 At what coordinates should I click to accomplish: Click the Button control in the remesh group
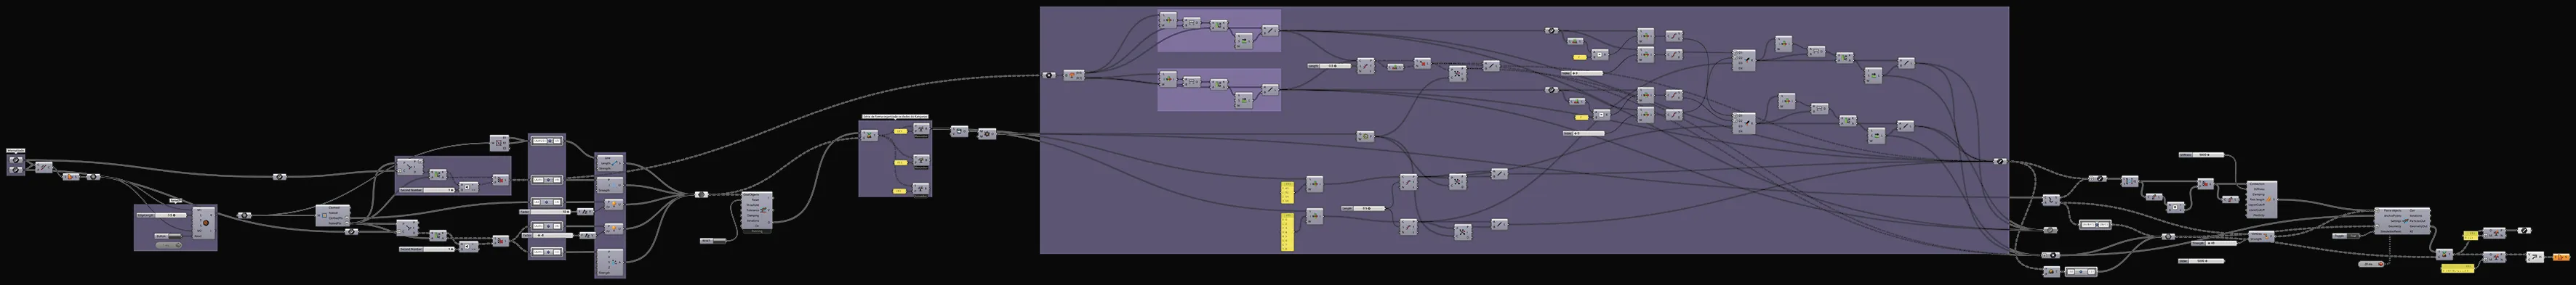tap(169, 236)
